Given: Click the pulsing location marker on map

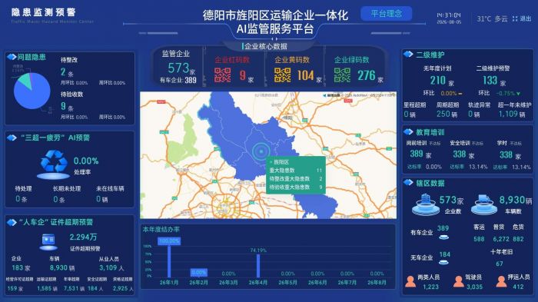Looking at the screenshot, I should [x=261, y=151].
